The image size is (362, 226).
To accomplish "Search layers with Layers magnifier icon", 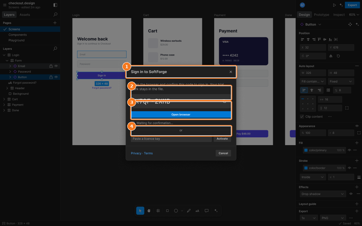I will point(55,49).
